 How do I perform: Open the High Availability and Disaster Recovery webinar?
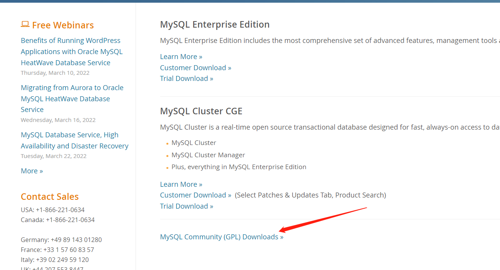click(75, 140)
